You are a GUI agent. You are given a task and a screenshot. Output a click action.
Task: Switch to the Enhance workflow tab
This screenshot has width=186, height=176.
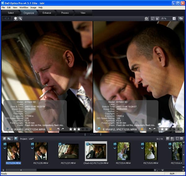pos(47,13)
